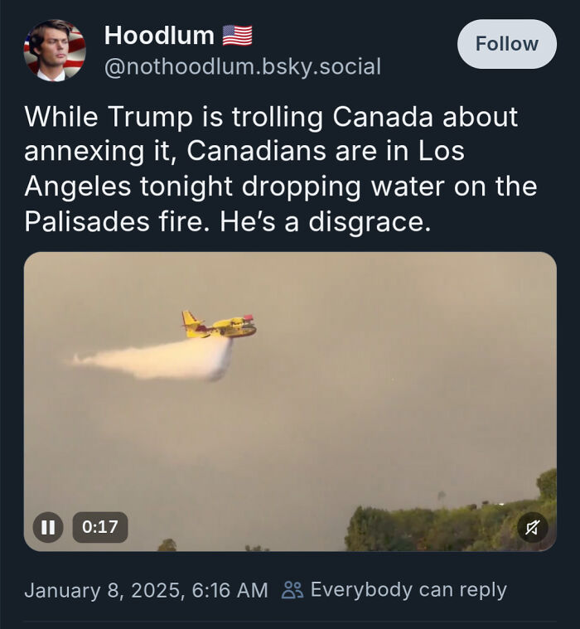Click the words 'Palisades fire' in the post
This screenshot has width=580, height=629.
coord(116,221)
